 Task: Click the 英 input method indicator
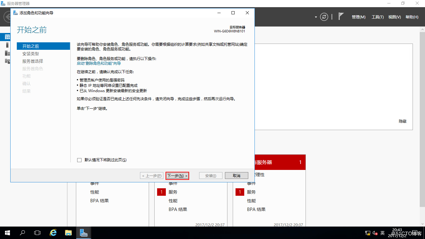(x=383, y=233)
